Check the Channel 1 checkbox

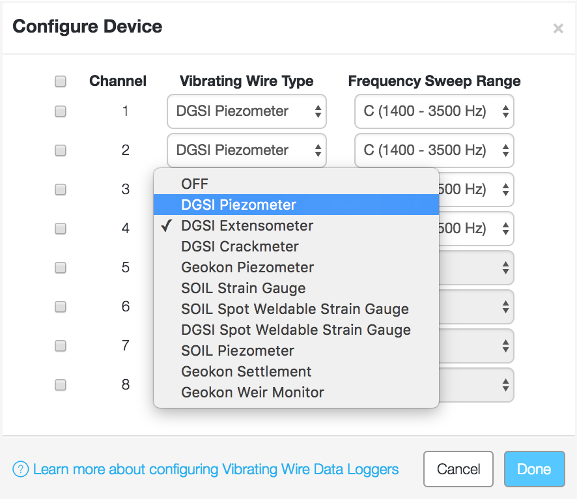coord(61,111)
